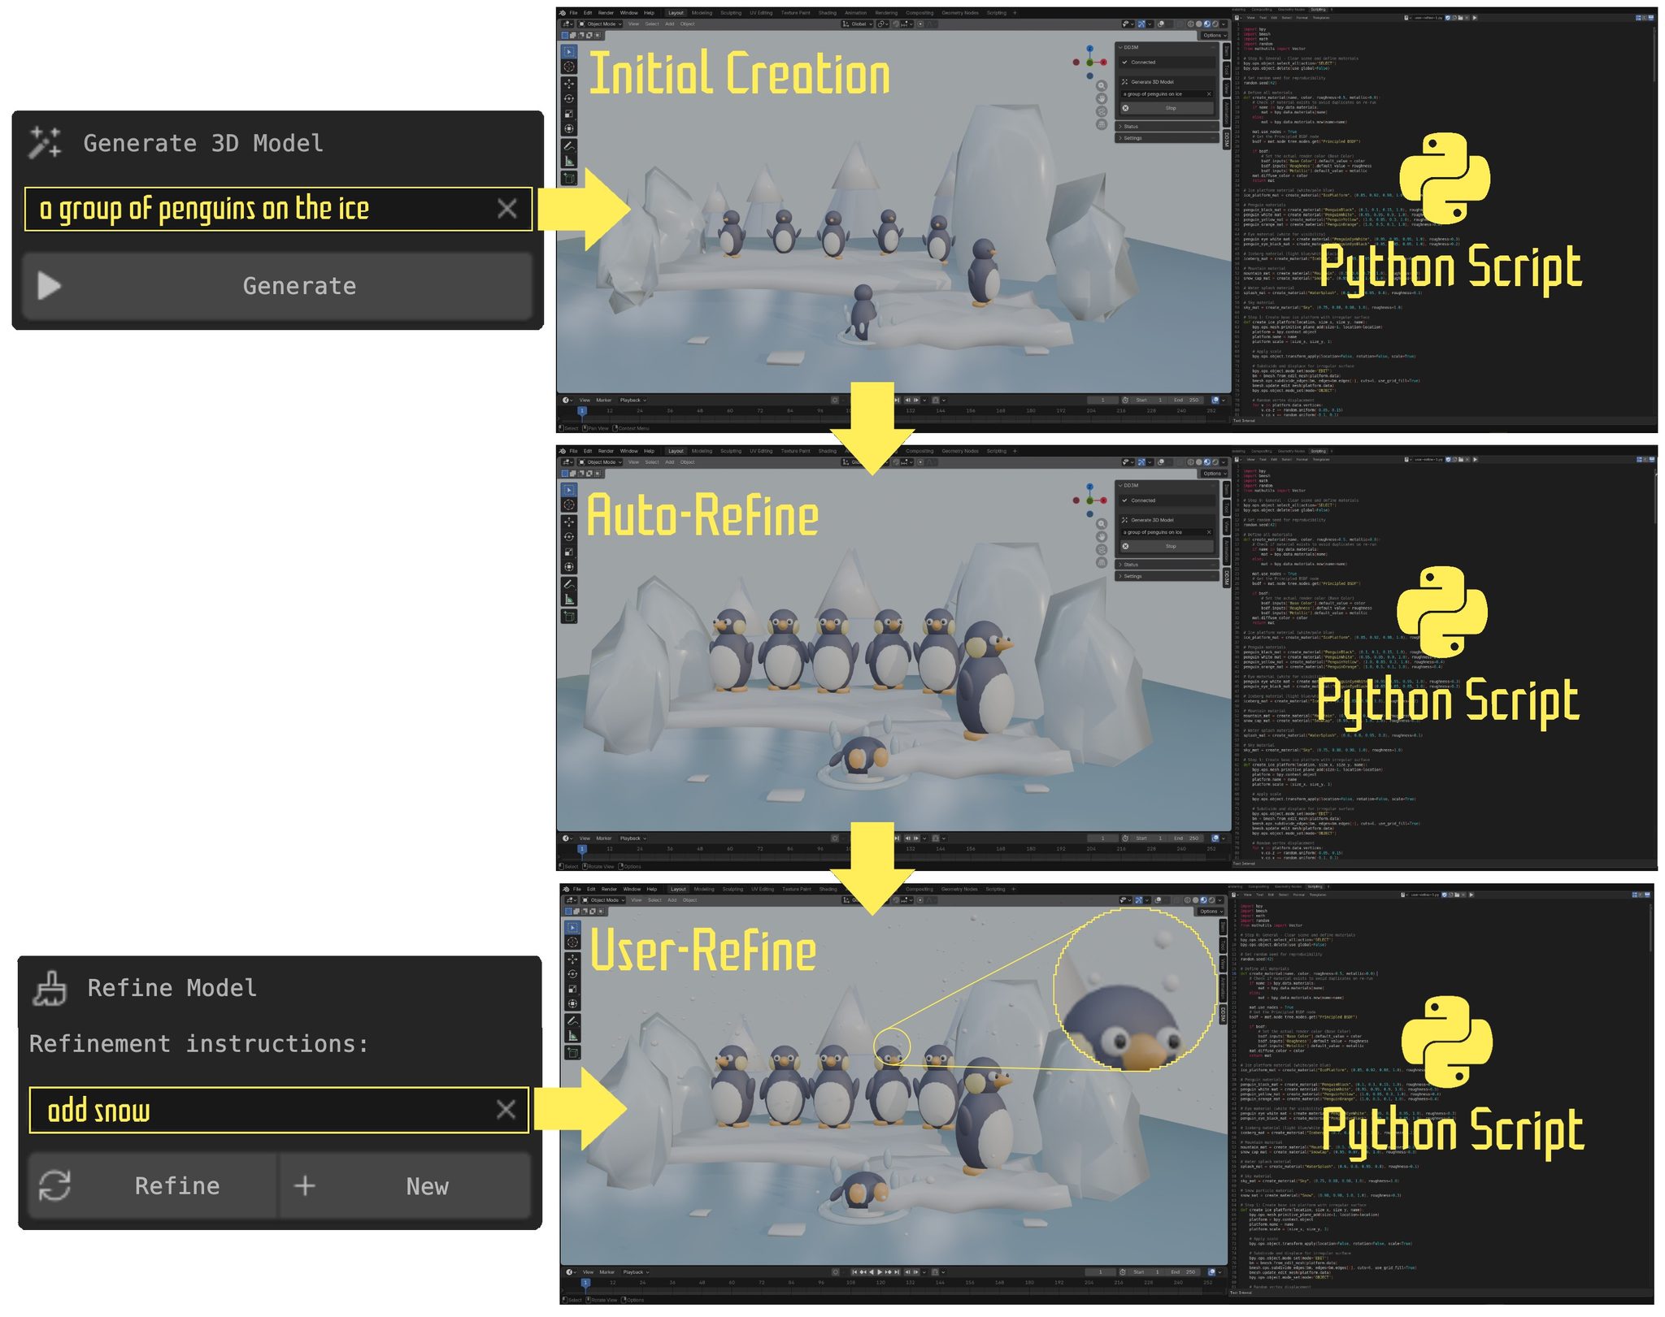Select the Rotate tool in User-Refine viewport
The width and height of the screenshot is (1665, 1317).
[572, 974]
